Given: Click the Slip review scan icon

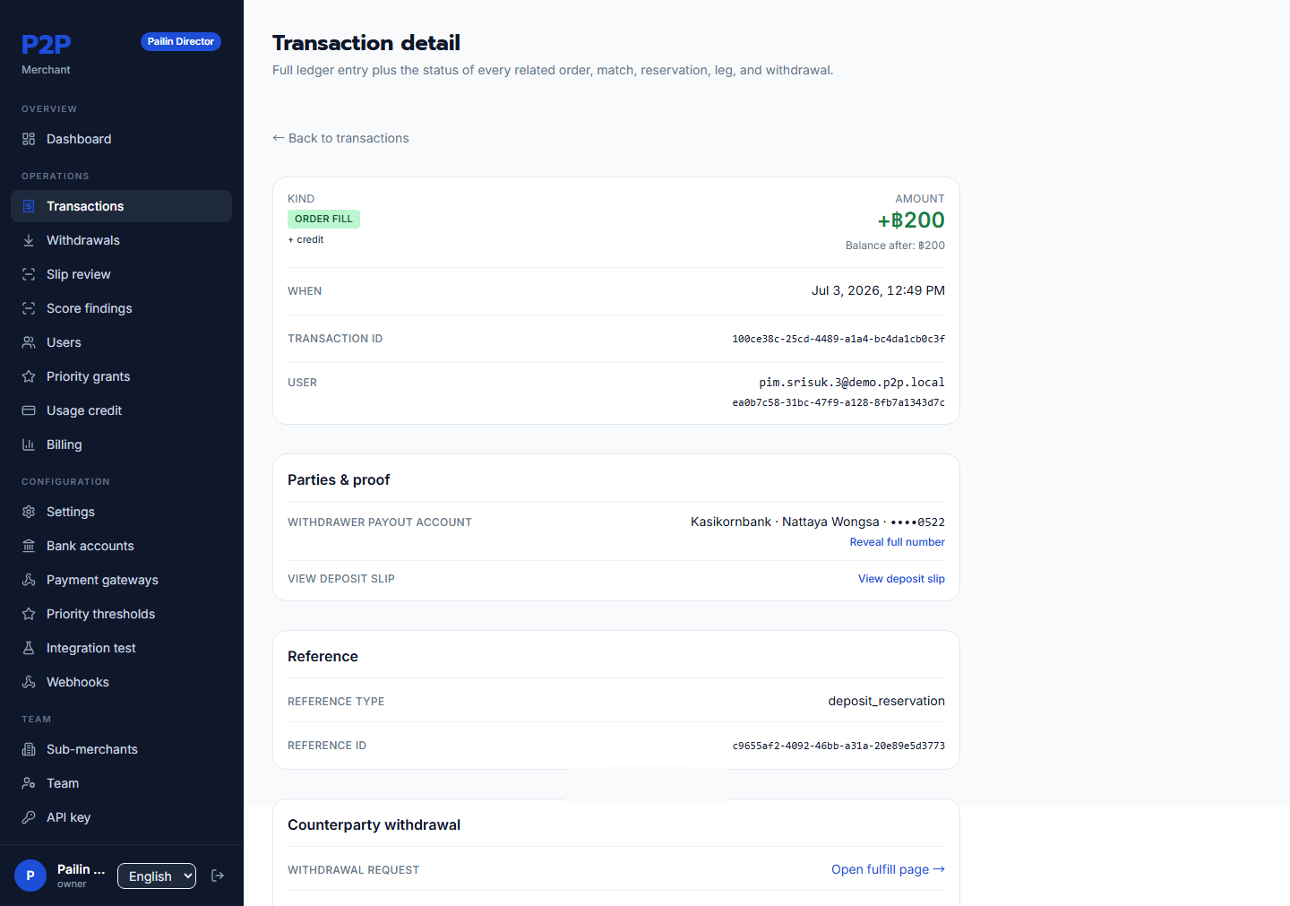Looking at the screenshot, I should (29, 274).
